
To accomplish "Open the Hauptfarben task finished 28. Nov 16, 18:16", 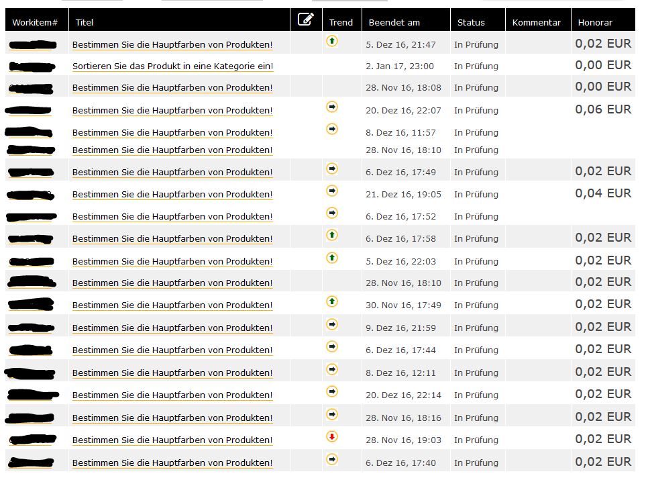I will pos(172,418).
